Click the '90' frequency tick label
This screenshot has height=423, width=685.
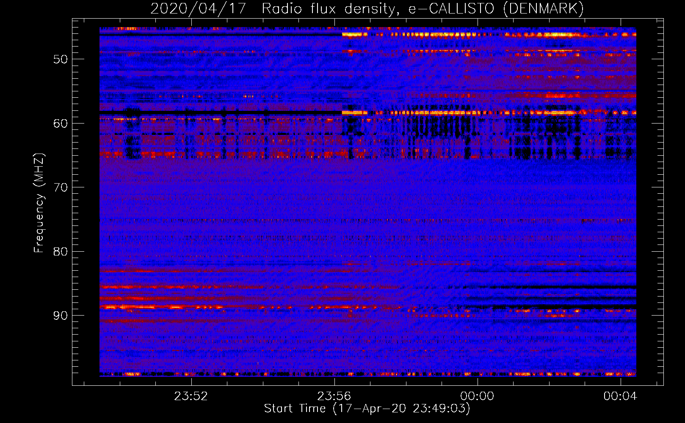(x=61, y=316)
